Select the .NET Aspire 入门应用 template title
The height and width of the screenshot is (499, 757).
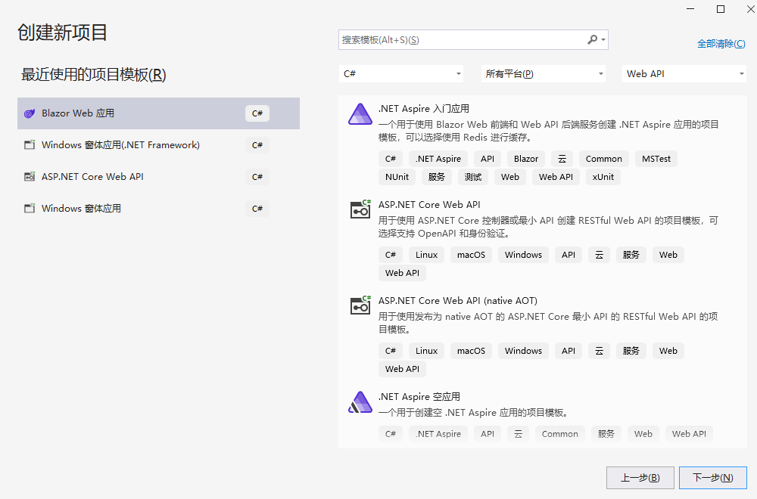coord(424,108)
